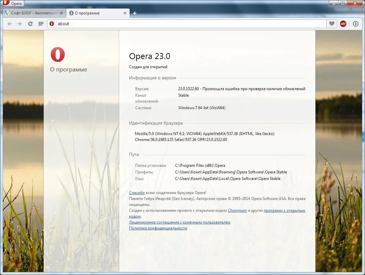The height and width of the screenshot is (275, 365).
Task: Click the Информация о версии section heading
Action: [153, 78]
